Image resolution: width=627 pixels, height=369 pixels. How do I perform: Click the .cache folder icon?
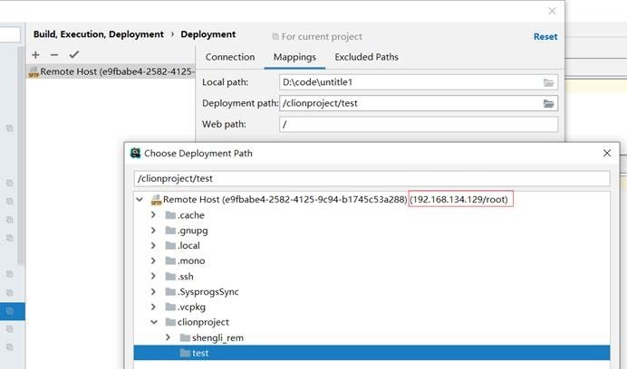click(170, 215)
